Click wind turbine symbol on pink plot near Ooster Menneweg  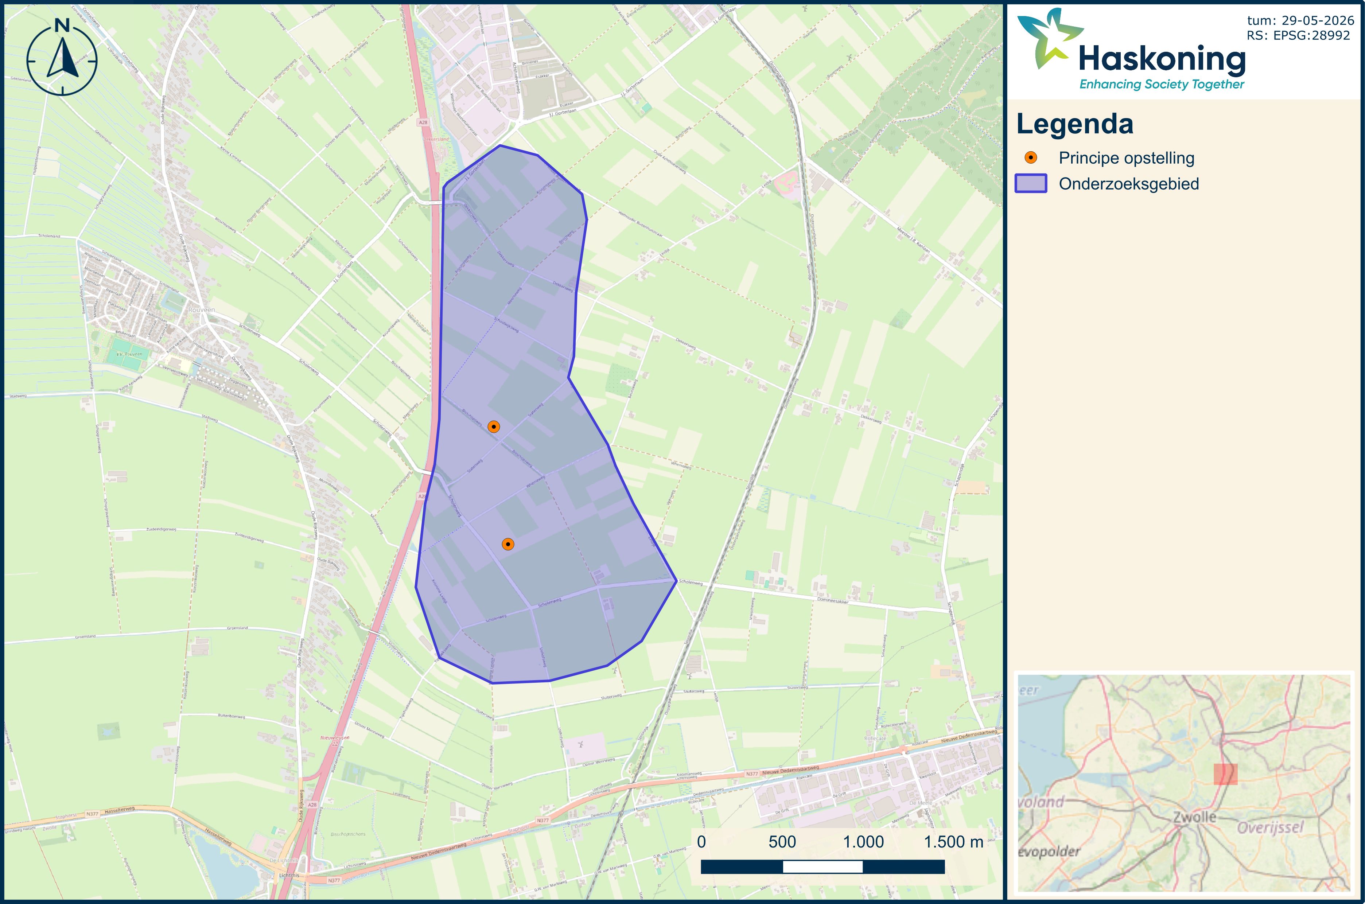581,744
